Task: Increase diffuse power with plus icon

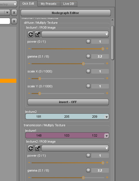Action: pos(107,48)
